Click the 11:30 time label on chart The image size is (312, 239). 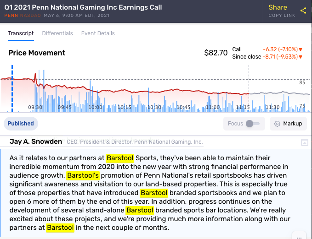[x=272, y=107]
